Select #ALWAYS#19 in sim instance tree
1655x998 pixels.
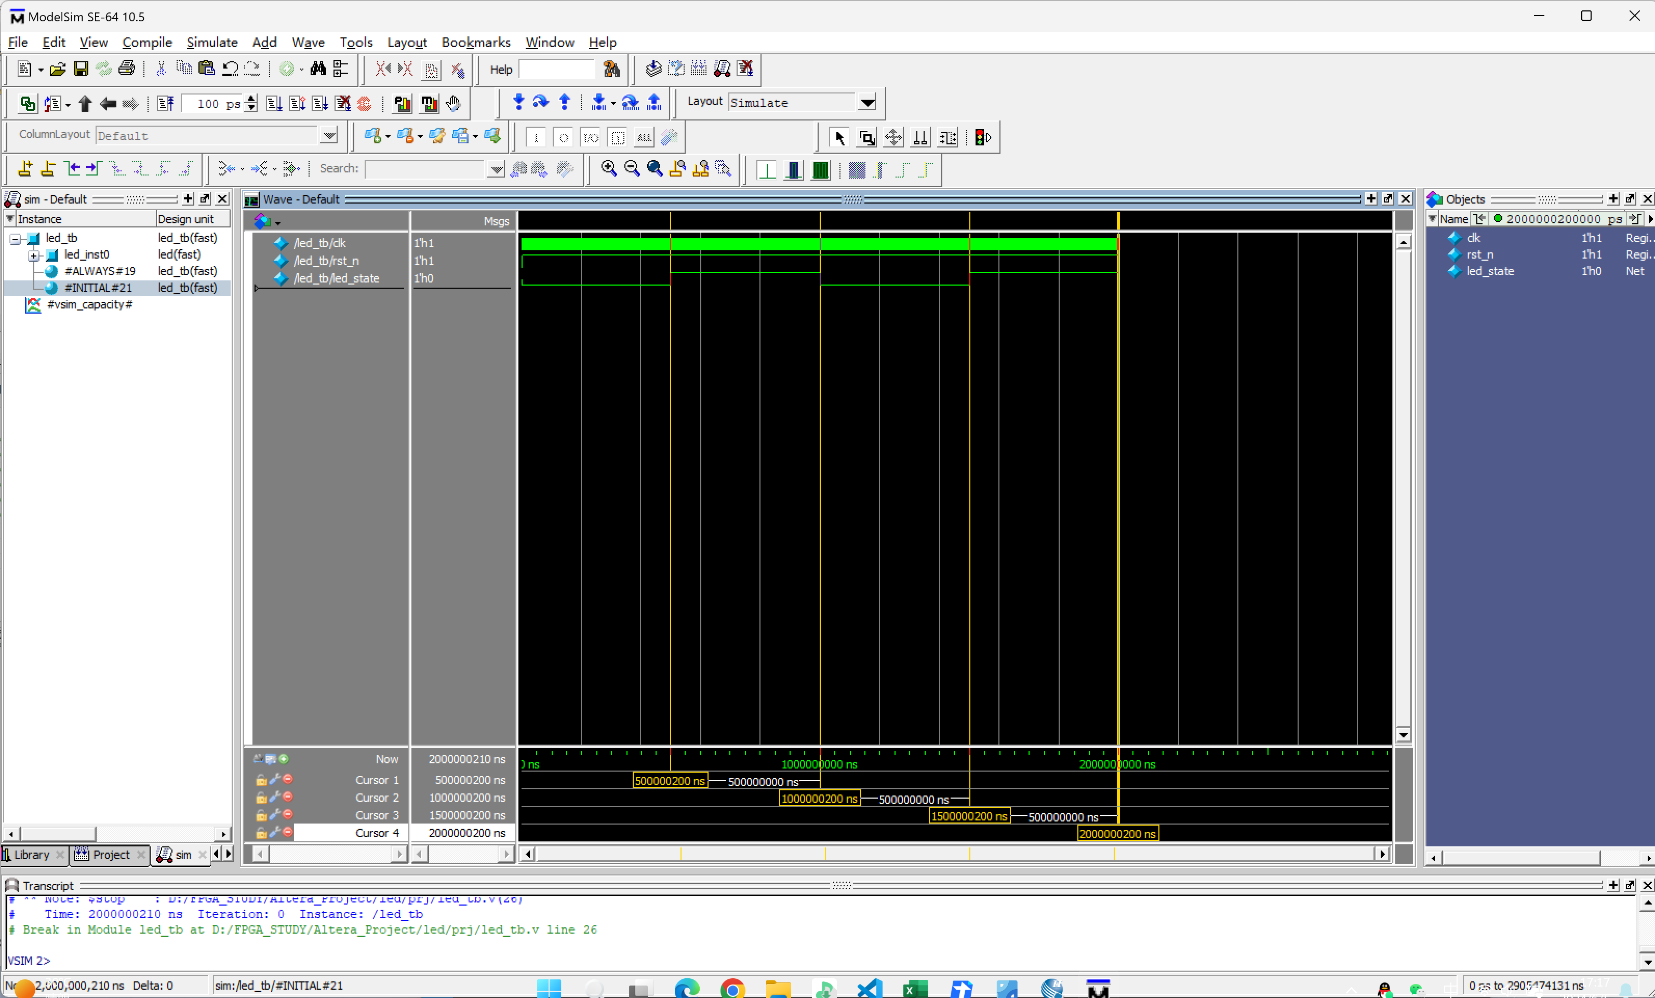coord(99,272)
